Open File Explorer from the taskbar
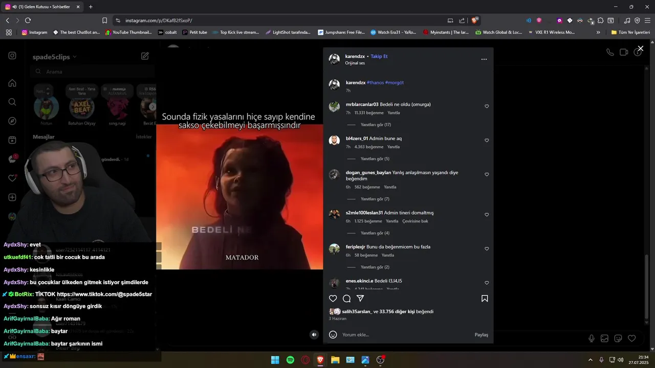This screenshot has width=655, height=368. click(x=335, y=360)
